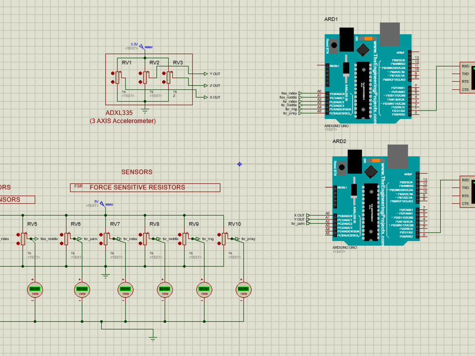
Task: Toggle the ON power switch of ARD2
Action: [375, 161]
